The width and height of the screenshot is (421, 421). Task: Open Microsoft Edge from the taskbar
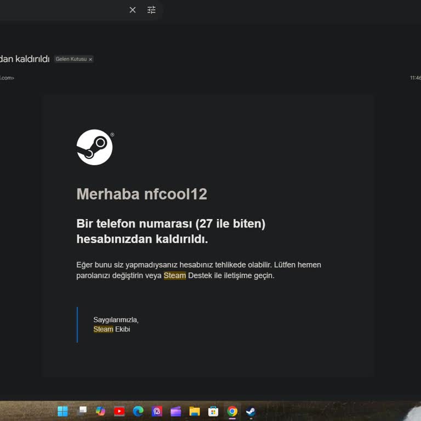[138, 411]
